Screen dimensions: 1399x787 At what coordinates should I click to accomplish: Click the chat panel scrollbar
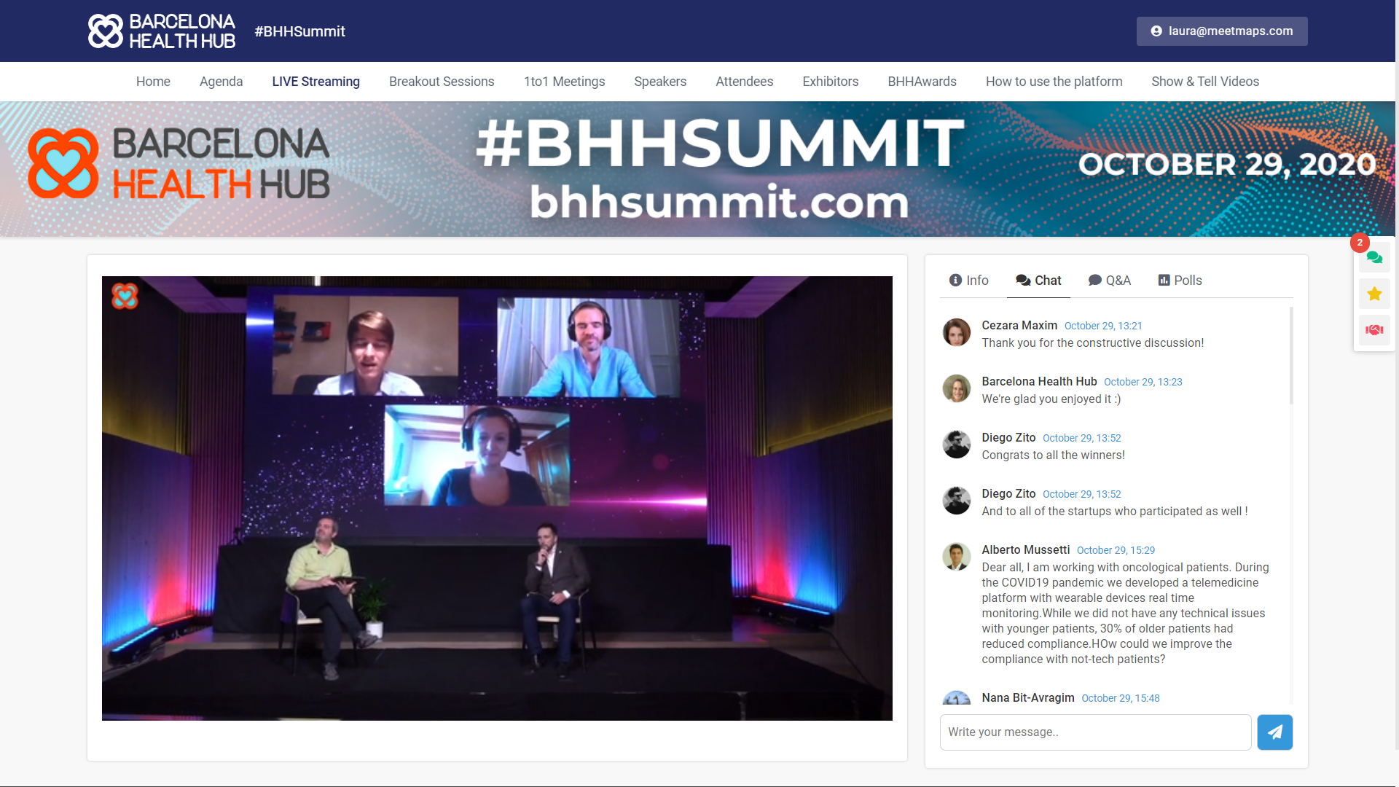[1291, 357]
